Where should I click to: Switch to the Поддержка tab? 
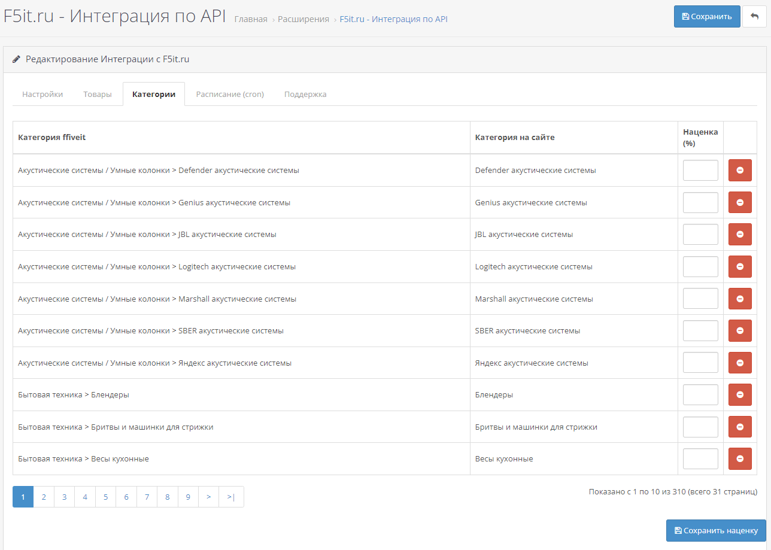coord(305,94)
